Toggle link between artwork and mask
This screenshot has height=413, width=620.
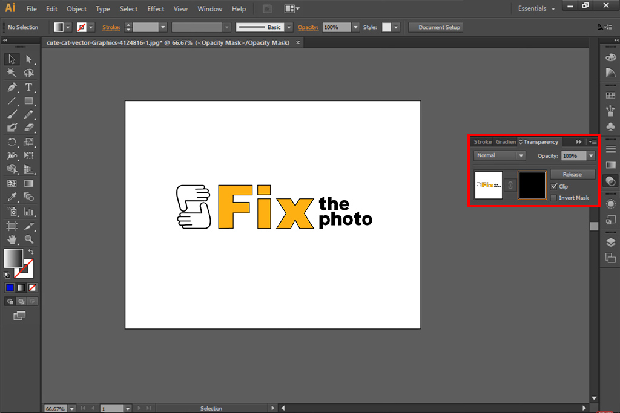510,185
